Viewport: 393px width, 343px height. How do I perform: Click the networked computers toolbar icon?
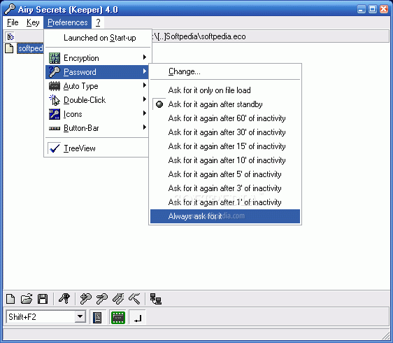click(156, 299)
